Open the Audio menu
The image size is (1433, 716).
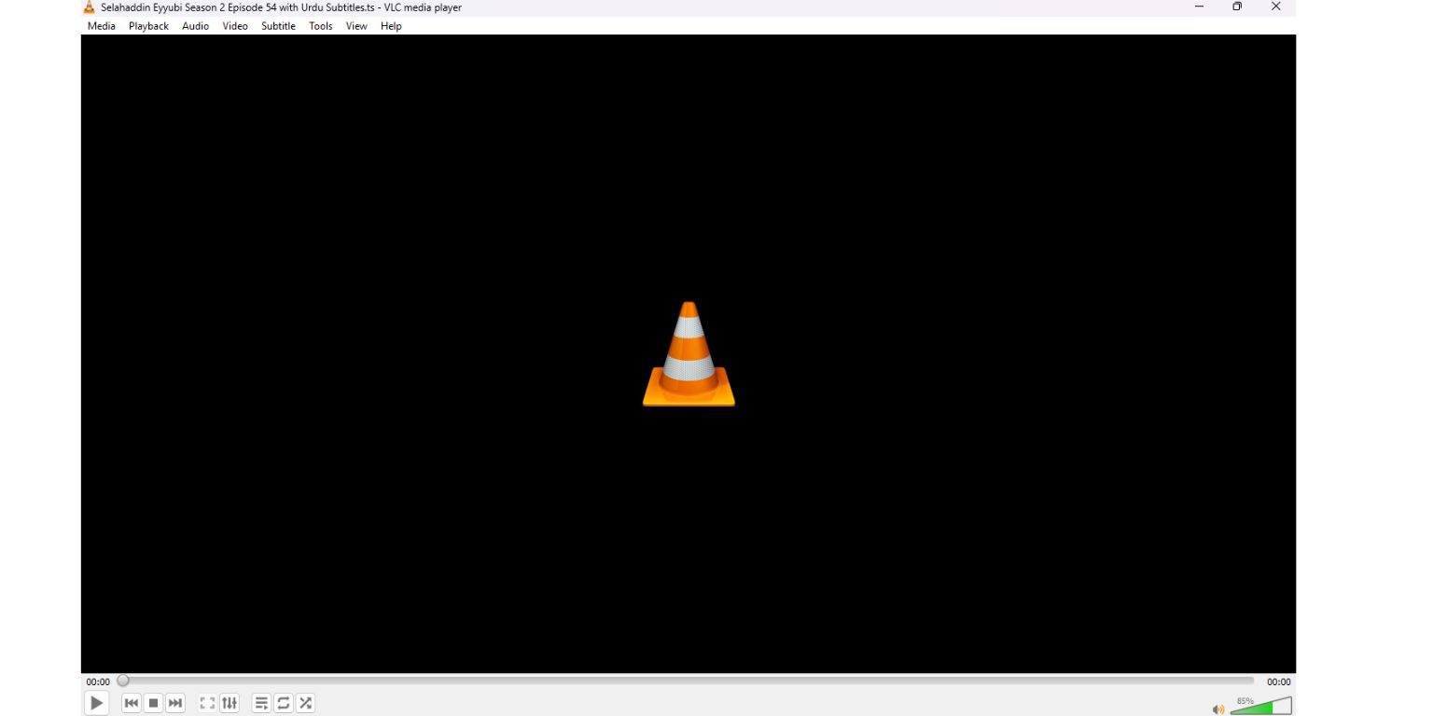pyautogui.click(x=195, y=26)
